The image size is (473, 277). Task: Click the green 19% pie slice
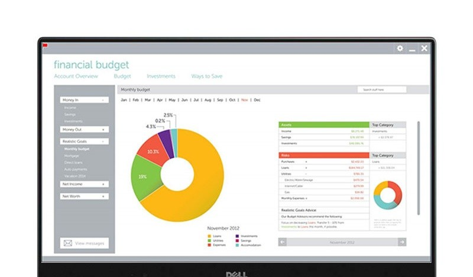coord(146,177)
